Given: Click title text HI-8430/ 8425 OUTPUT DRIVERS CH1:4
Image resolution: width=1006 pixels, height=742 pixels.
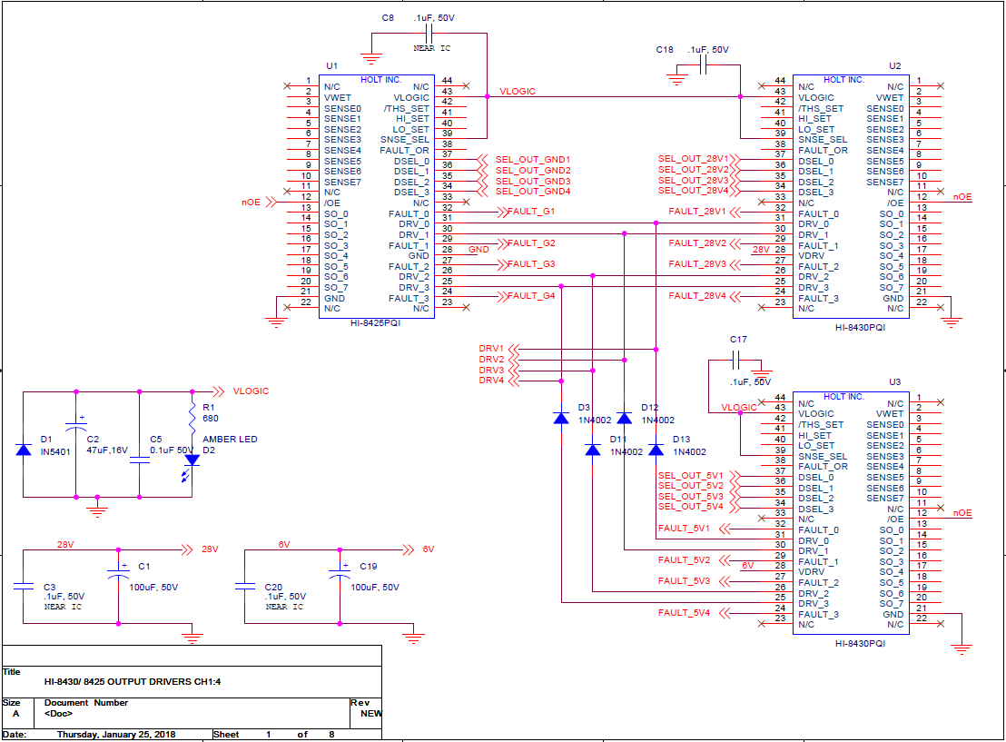Looking at the screenshot, I should 133,682.
